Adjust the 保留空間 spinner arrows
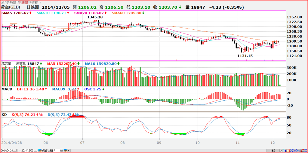 [62, 151]
